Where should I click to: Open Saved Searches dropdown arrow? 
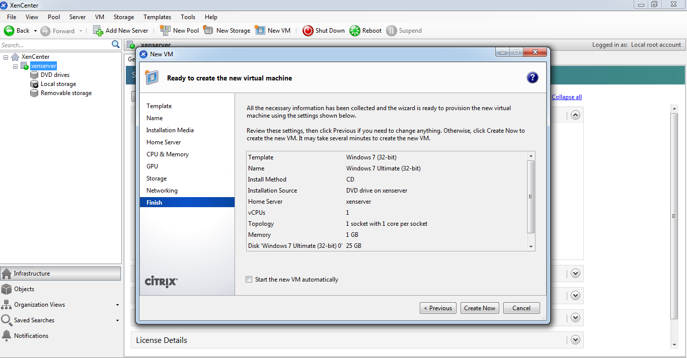pyautogui.click(x=117, y=320)
